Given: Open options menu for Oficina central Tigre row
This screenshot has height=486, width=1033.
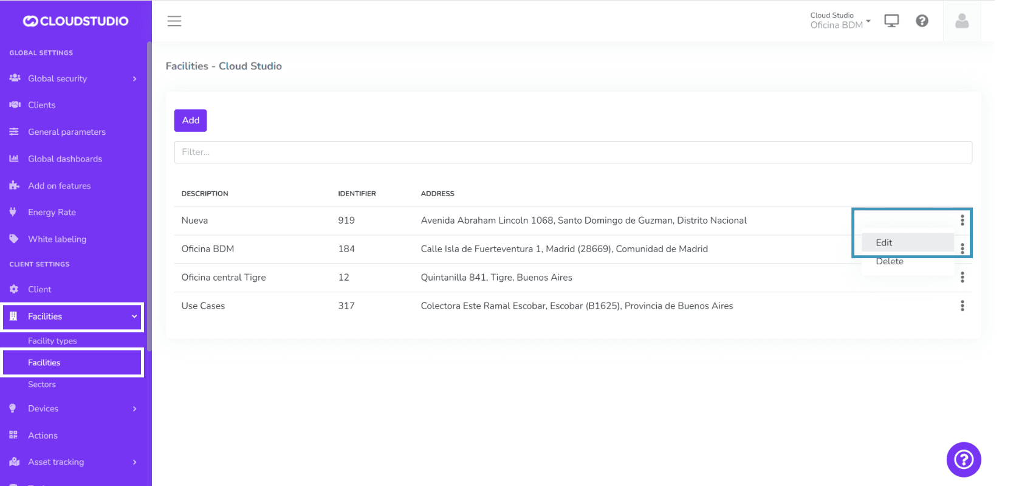Looking at the screenshot, I should point(963,277).
